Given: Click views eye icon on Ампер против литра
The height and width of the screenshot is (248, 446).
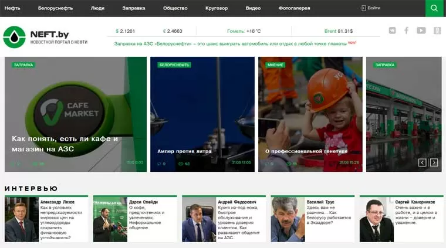Looking at the screenshot, I should pyautogui.click(x=181, y=164).
